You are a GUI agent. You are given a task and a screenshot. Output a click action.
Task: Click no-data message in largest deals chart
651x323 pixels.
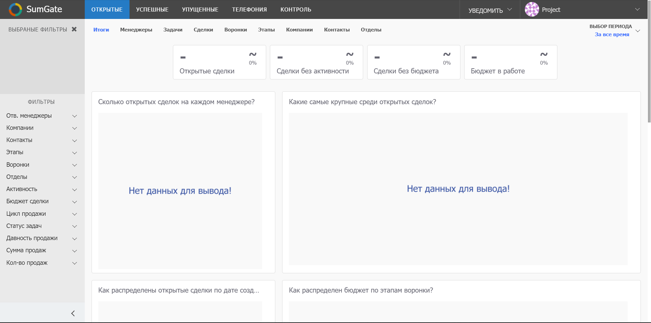coord(458,189)
